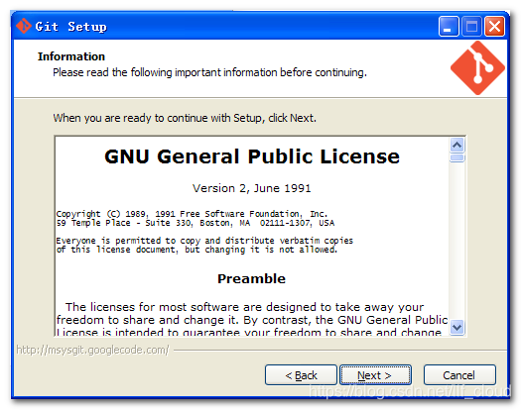The image size is (521, 410).
Task: Click the 'Everyone is permitted to copy' line
Action: pos(204,241)
